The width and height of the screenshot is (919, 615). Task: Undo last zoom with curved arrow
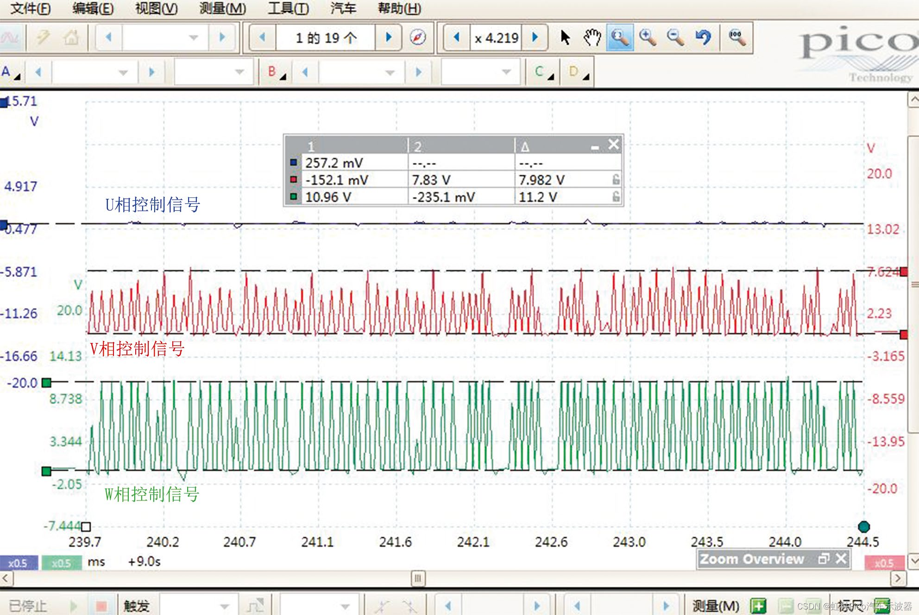[703, 38]
